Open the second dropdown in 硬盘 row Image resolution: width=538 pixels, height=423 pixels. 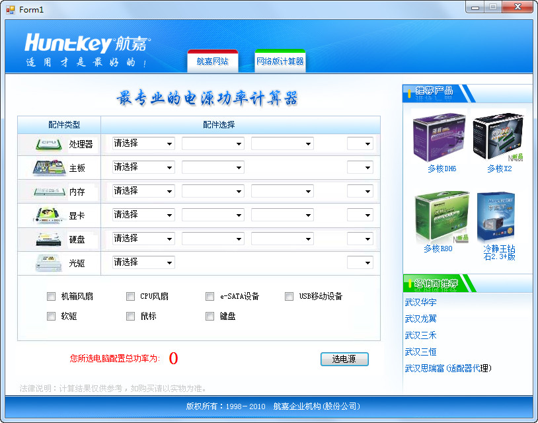click(213, 239)
